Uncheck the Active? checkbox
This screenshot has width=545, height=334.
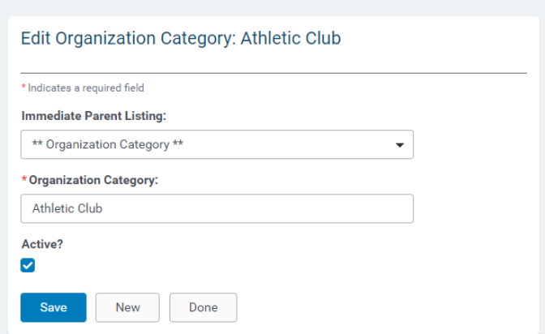pos(28,266)
